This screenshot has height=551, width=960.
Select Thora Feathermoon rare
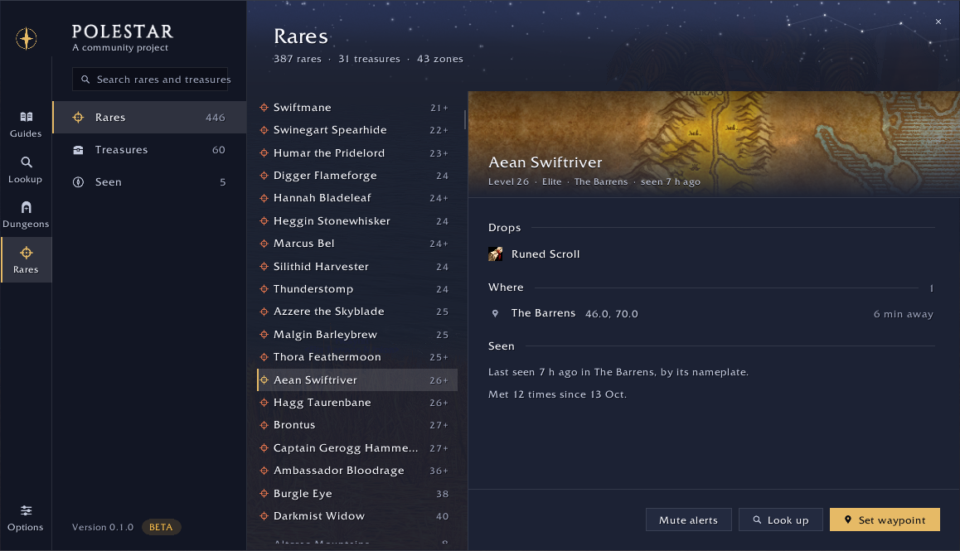coord(357,357)
